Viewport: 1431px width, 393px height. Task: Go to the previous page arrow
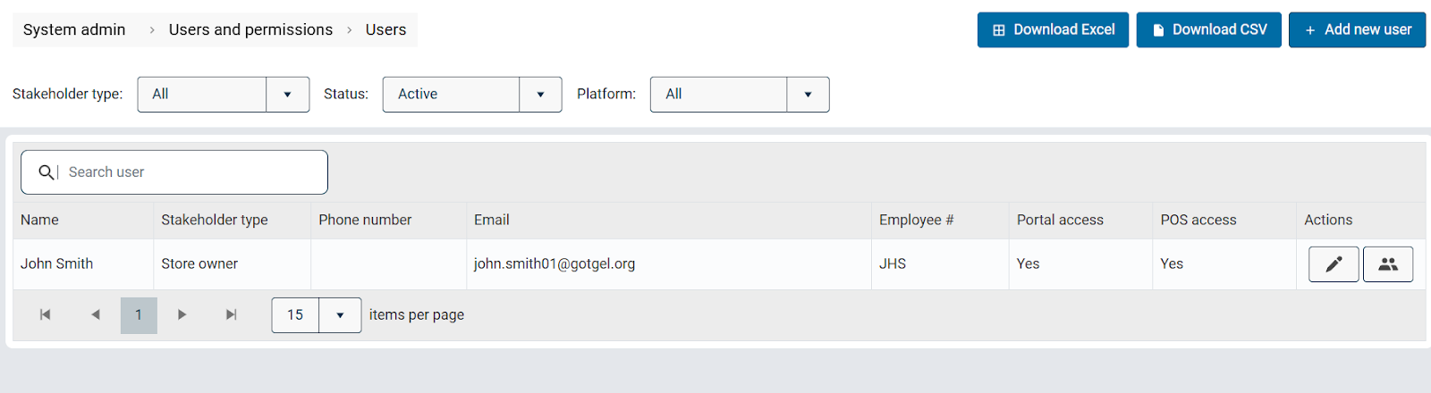[x=96, y=314]
